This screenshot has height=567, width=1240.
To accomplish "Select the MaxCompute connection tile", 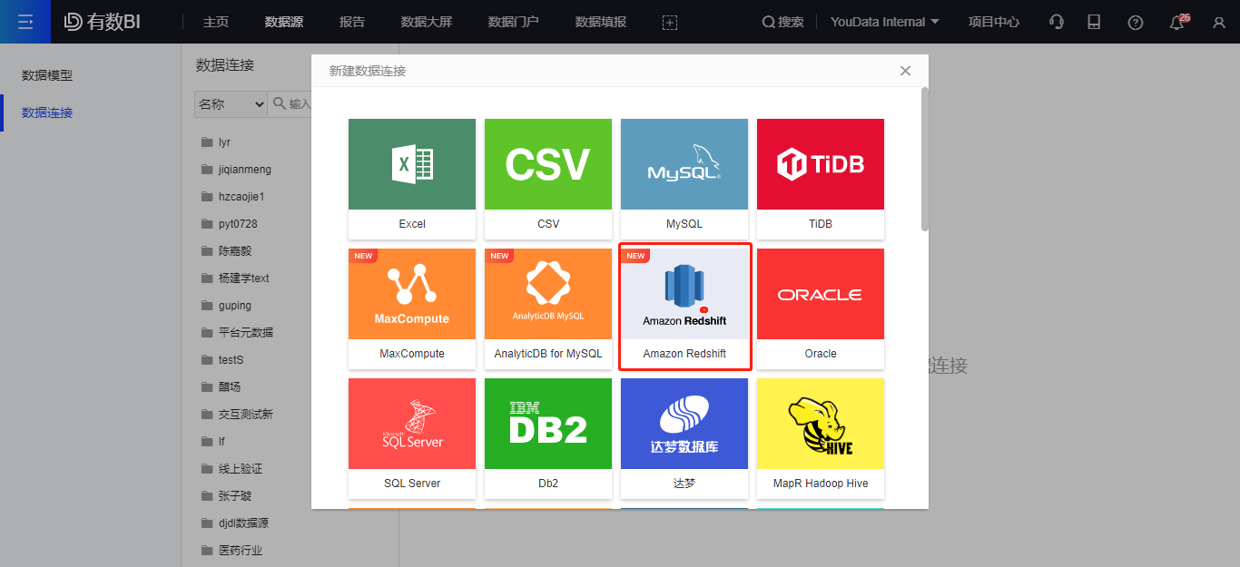I will (412, 308).
